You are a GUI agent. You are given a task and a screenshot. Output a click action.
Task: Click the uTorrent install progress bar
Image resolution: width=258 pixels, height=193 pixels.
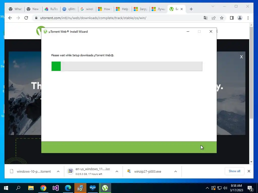pyautogui.click(x=127, y=66)
